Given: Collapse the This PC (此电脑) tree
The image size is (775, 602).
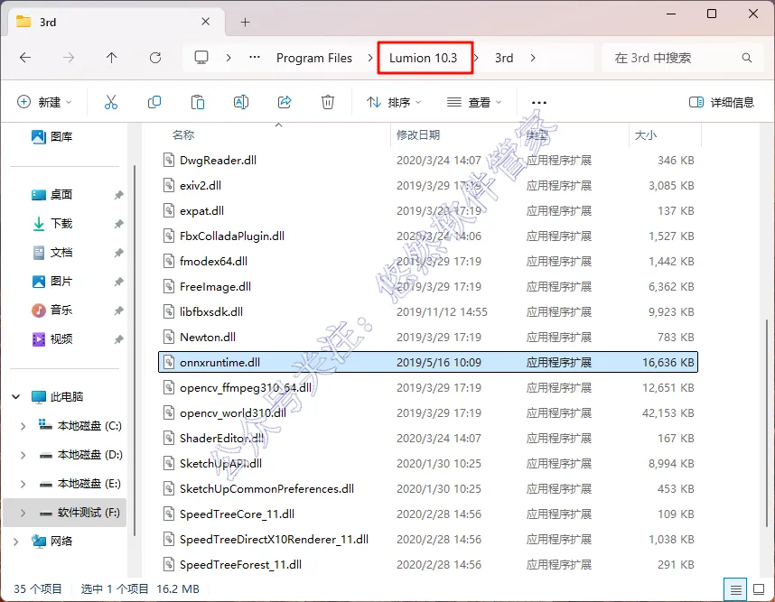Looking at the screenshot, I should pos(16,396).
